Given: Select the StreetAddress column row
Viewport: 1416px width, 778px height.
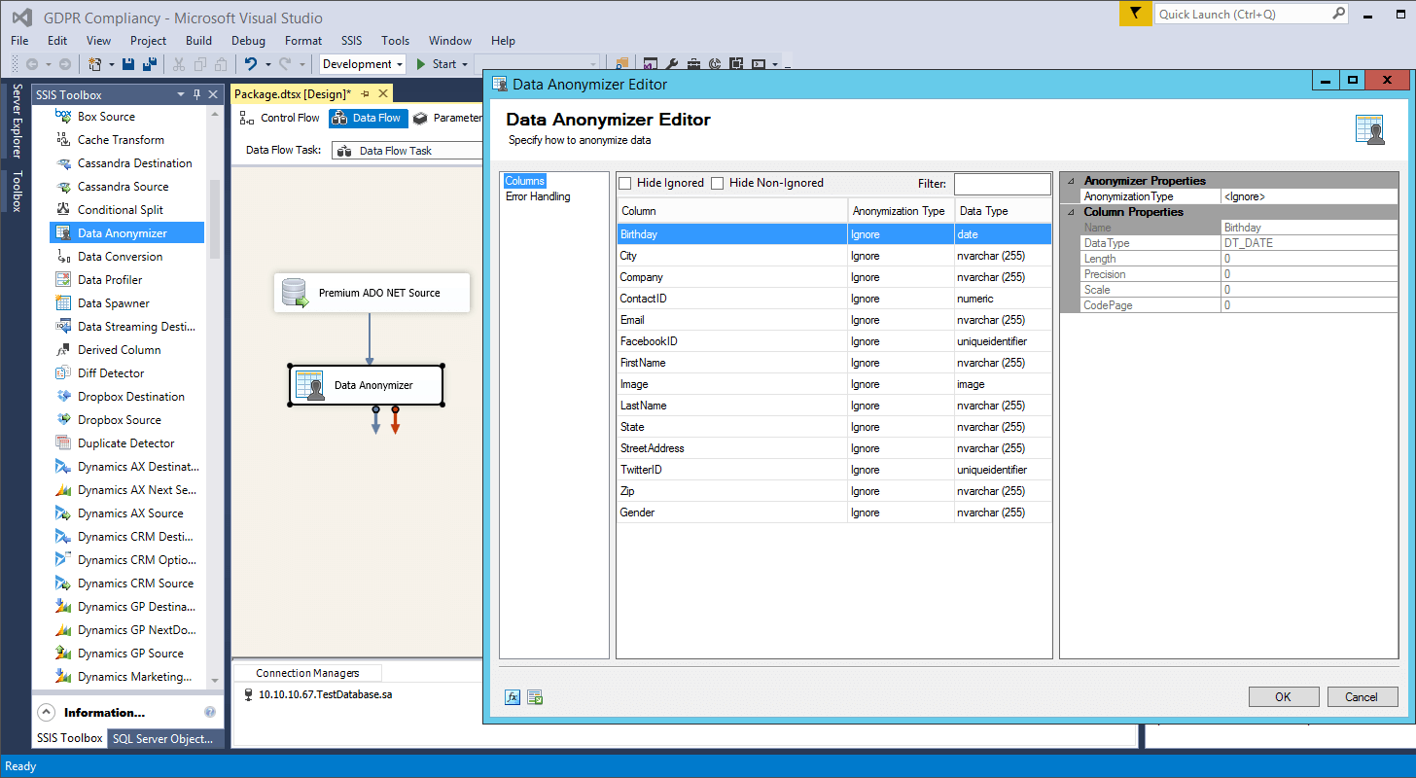Looking at the screenshot, I should (834, 448).
